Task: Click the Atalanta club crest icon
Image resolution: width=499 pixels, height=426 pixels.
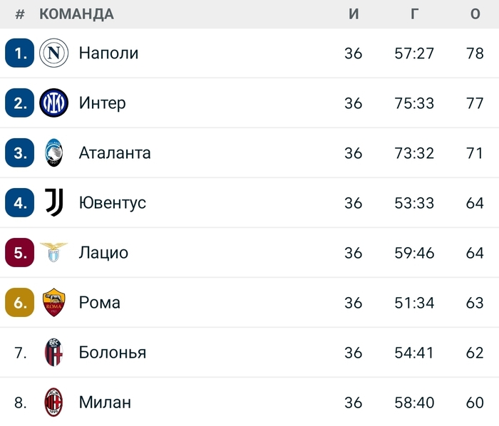Action: click(x=53, y=153)
